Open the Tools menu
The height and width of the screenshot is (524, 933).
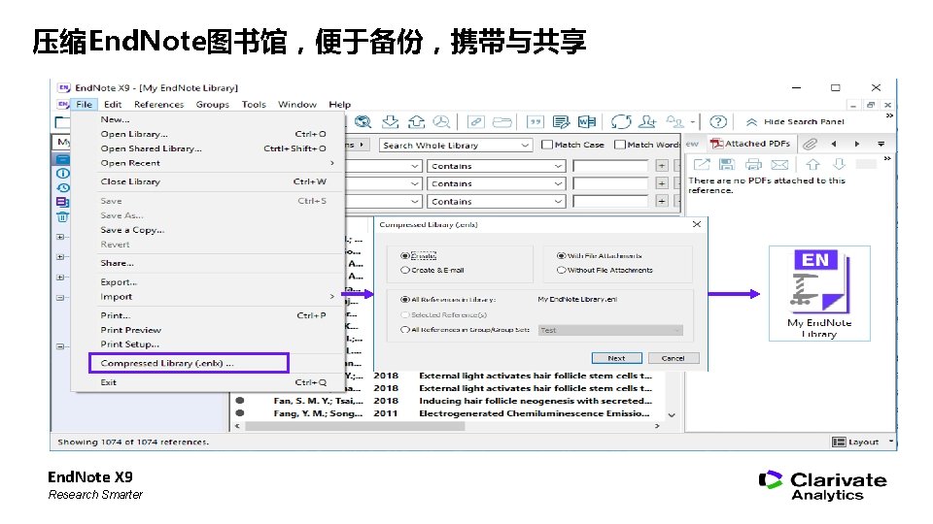[254, 105]
